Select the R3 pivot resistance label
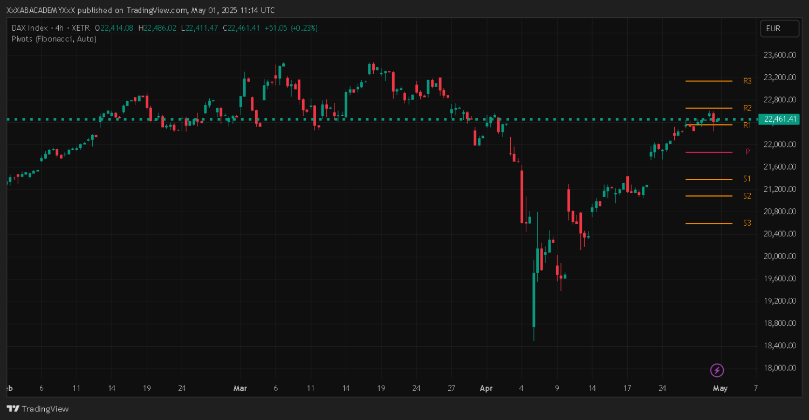The width and height of the screenshot is (809, 420). coord(747,81)
